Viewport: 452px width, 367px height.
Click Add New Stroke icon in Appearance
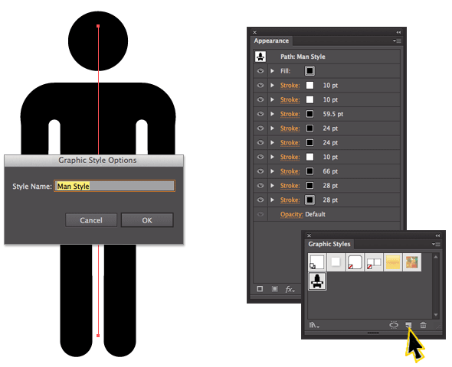[x=260, y=289]
